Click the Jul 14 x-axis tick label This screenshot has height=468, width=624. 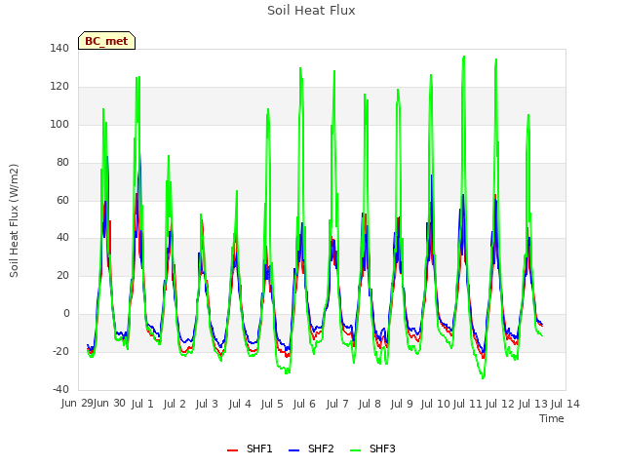[x=565, y=404]
